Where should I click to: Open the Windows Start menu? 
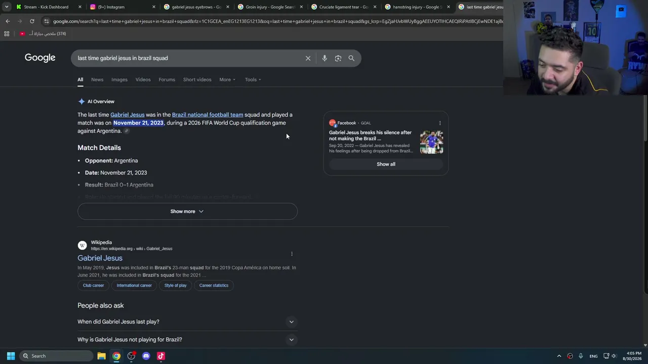pyautogui.click(x=11, y=356)
